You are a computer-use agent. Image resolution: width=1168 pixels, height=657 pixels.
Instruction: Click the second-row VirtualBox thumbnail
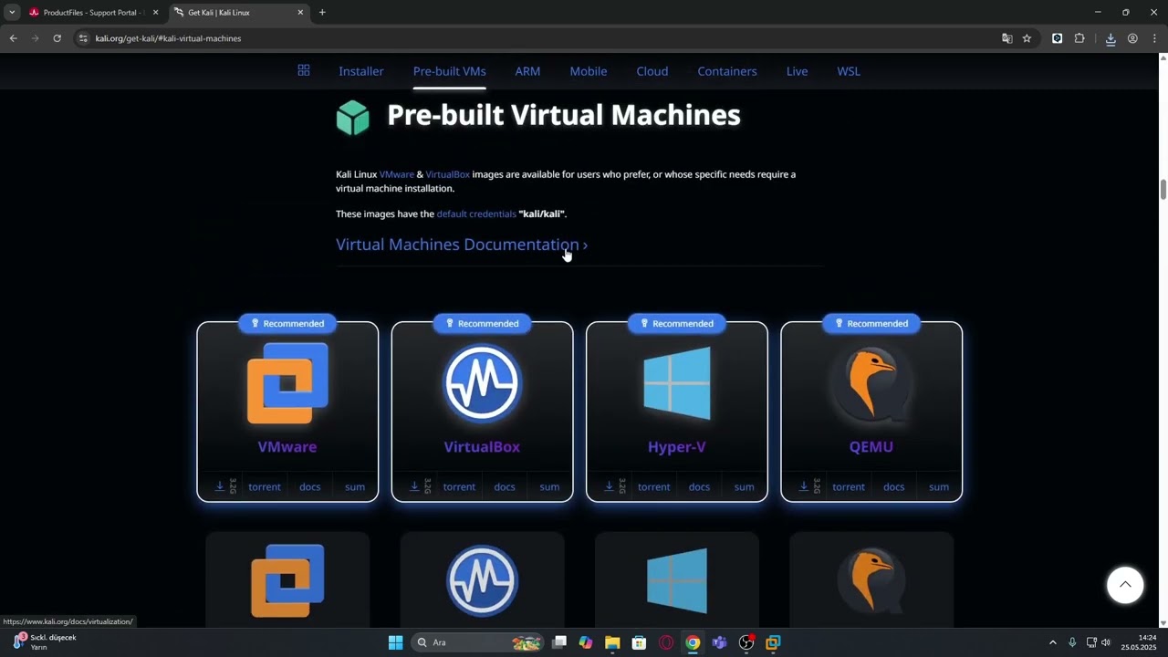[482, 581]
